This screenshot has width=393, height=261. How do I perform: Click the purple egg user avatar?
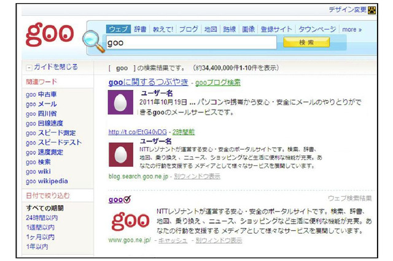coord(120,102)
